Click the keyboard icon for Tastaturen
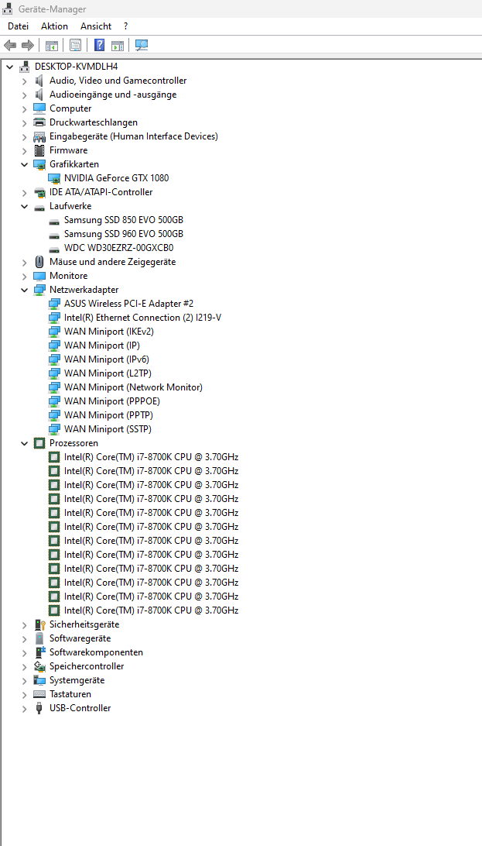 point(39,694)
